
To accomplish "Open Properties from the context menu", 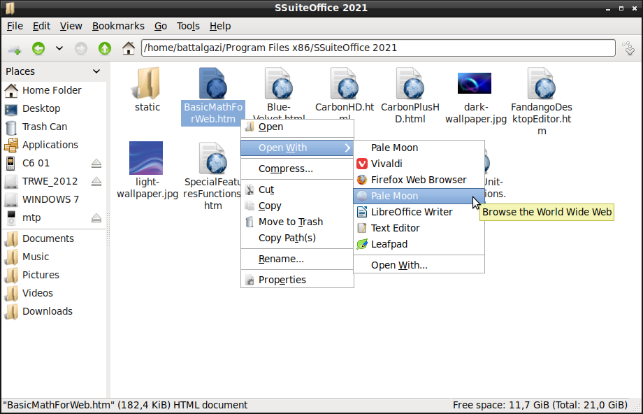I will 297,280.
